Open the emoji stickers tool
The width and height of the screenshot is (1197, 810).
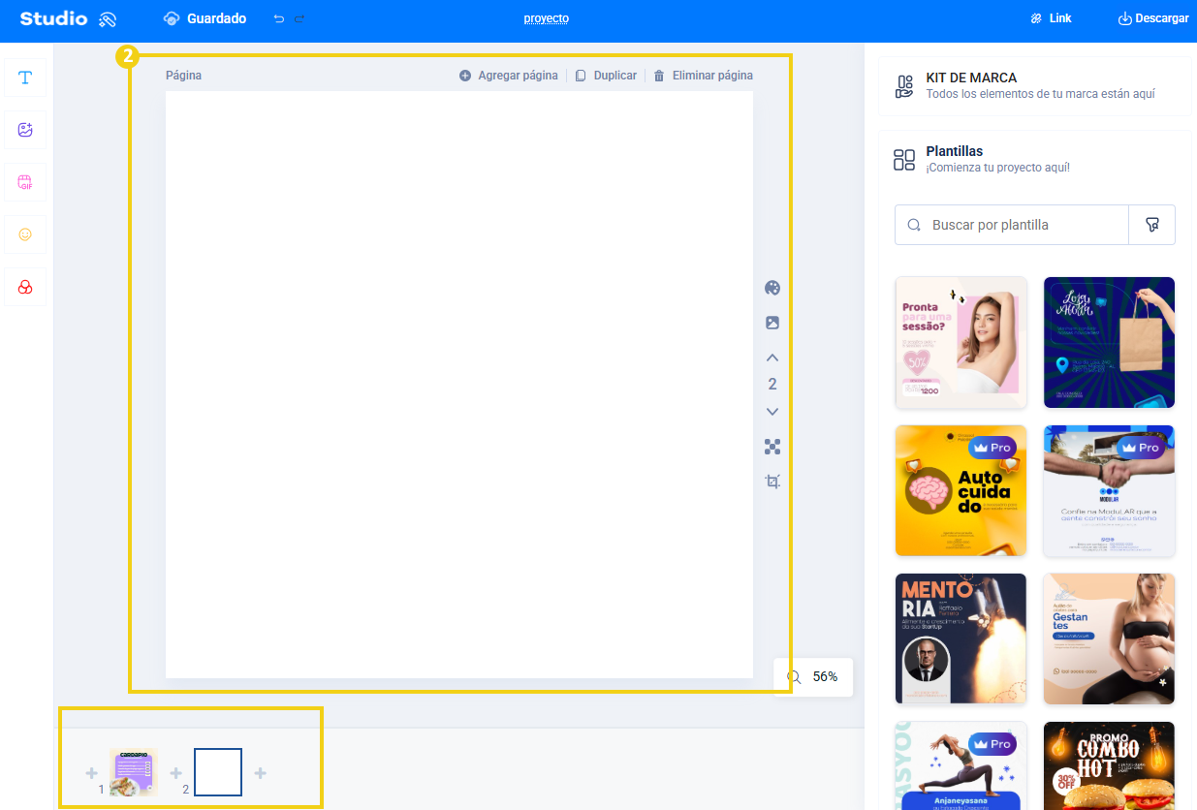coord(25,234)
